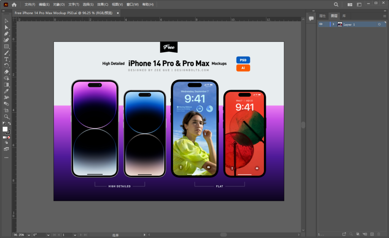This screenshot has width=389, height=238.
Task: Open the 编辑(E) menu
Action: point(44,5)
